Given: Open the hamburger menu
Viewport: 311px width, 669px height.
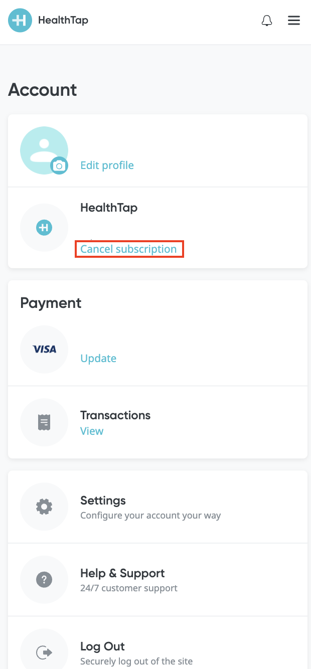Looking at the screenshot, I should point(294,21).
